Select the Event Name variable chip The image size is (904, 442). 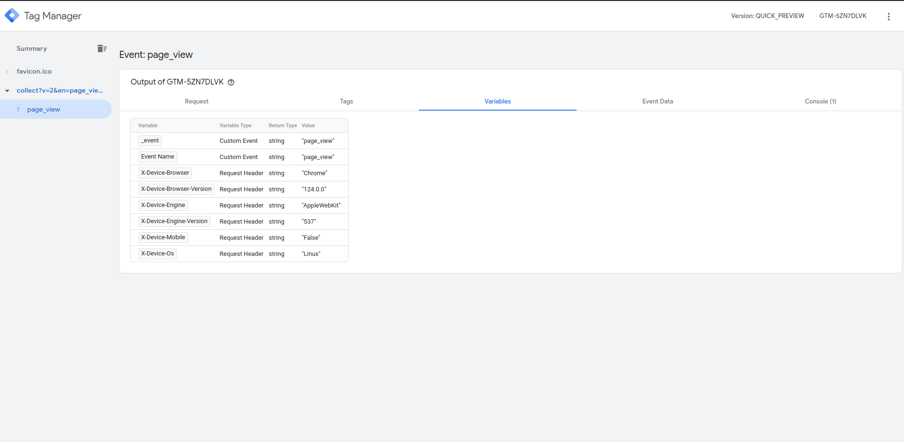pos(157,157)
